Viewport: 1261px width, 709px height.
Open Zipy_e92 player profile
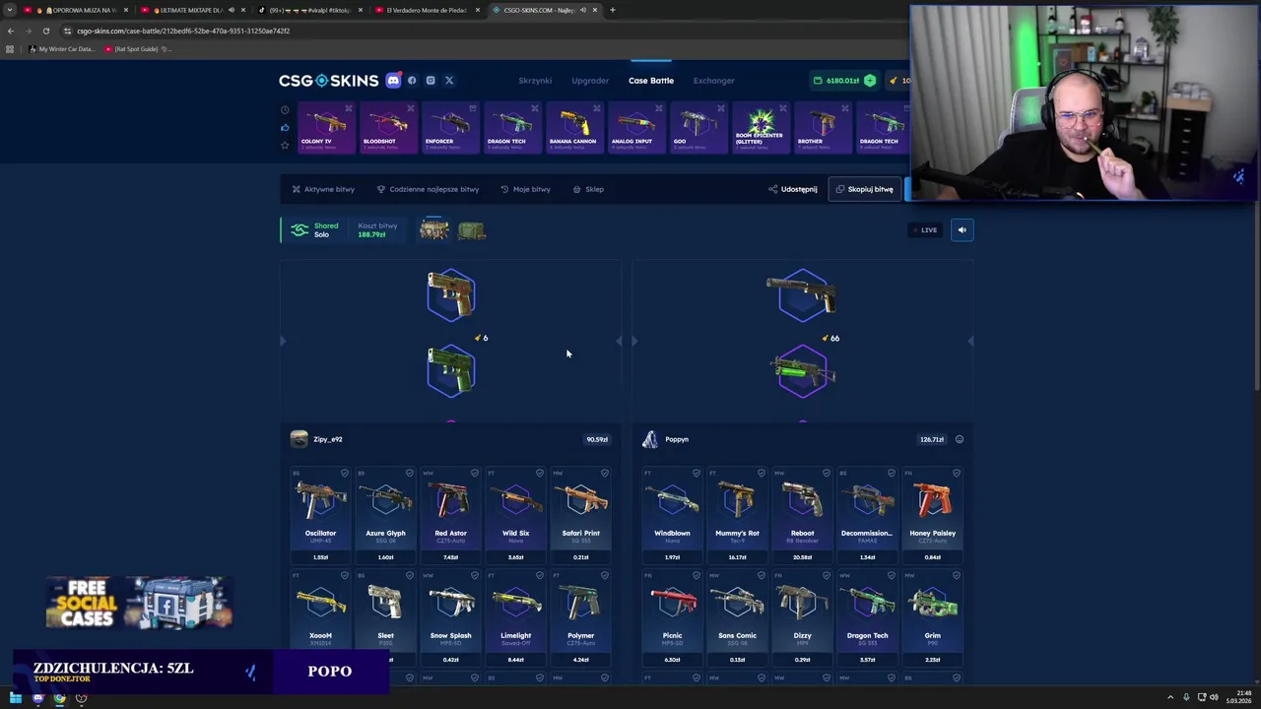[x=317, y=439]
